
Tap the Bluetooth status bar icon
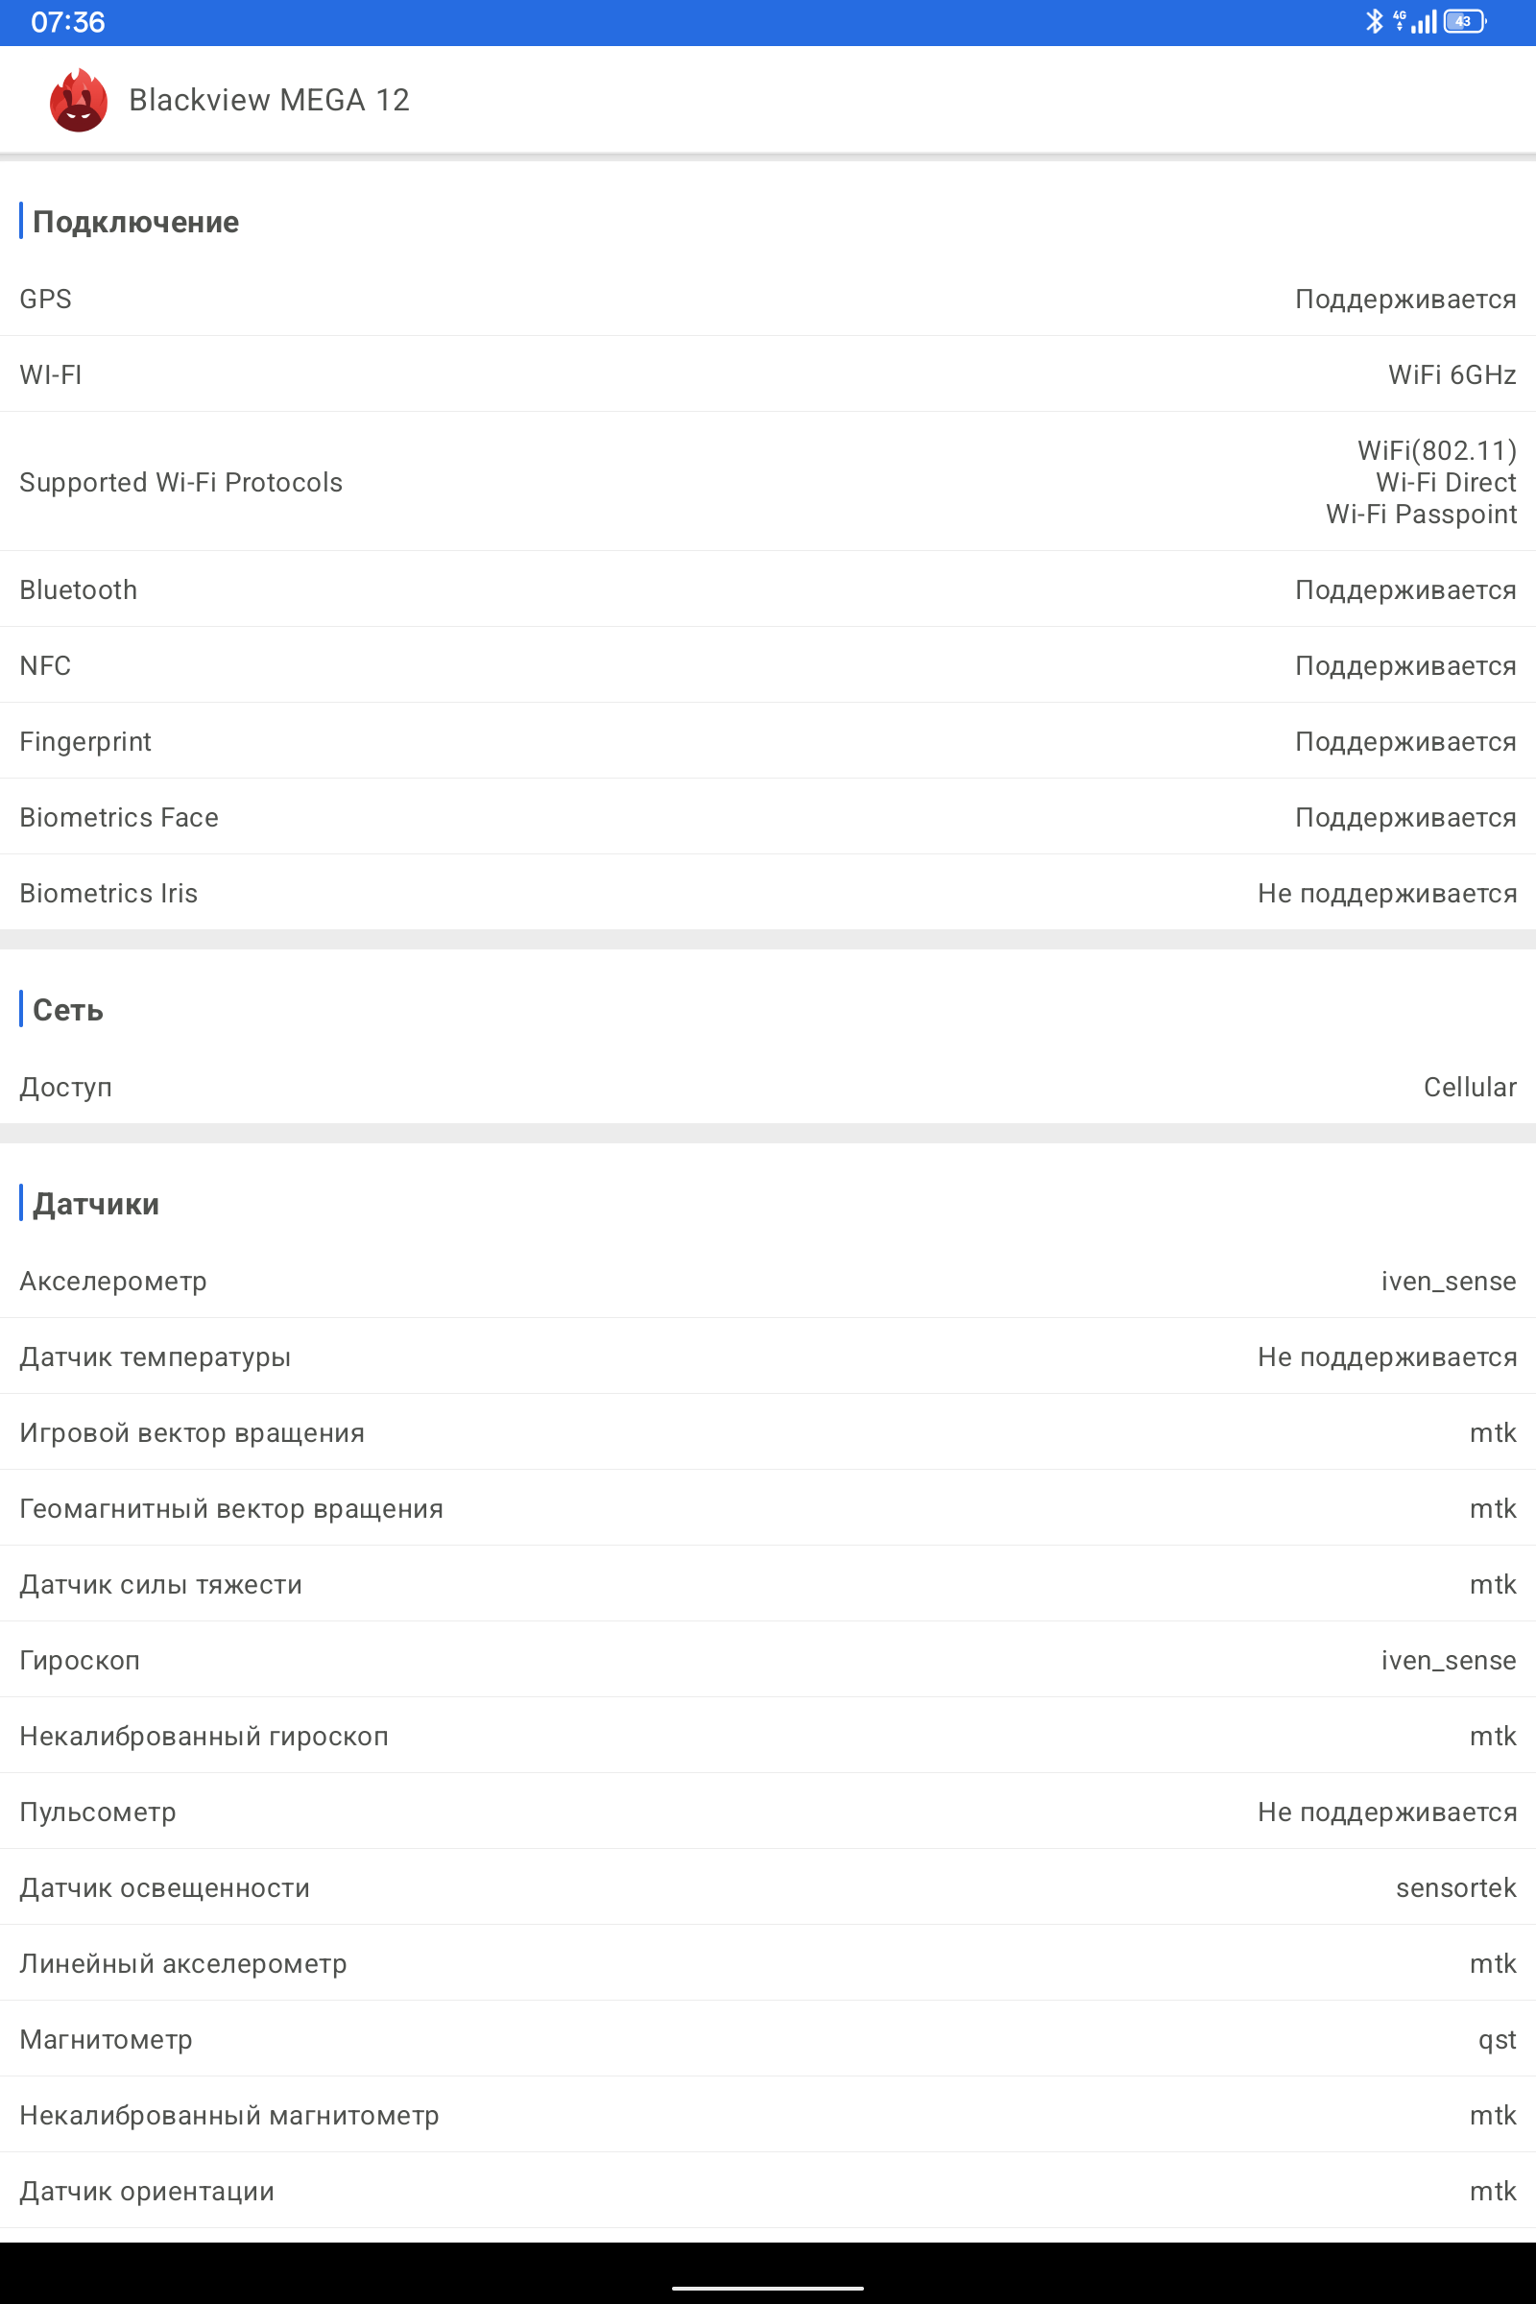pos(1375,20)
